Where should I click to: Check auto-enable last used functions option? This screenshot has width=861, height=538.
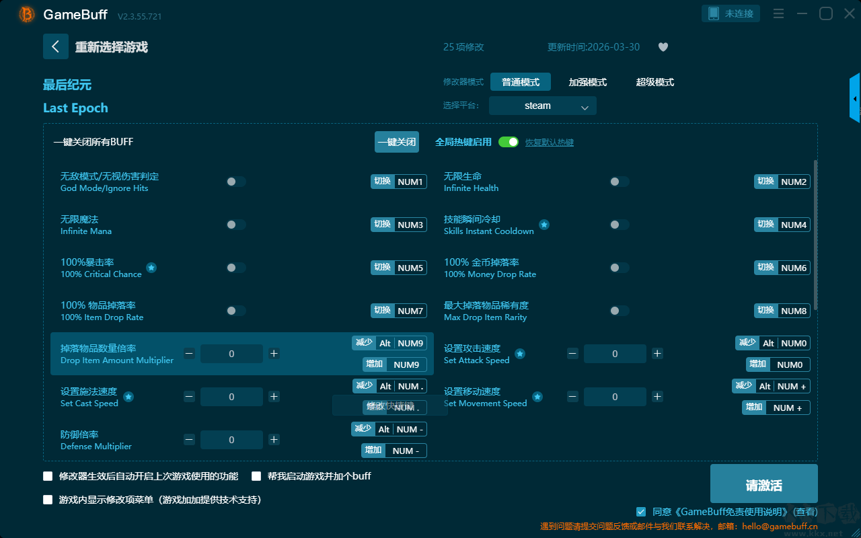pyautogui.click(x=48, y=476)
